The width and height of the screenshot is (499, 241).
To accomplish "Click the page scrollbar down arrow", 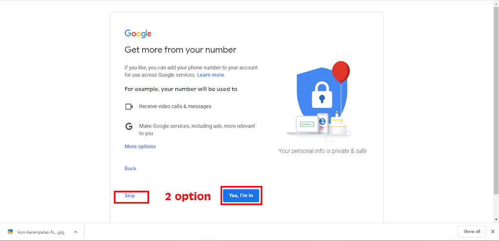I will (x=496, y=220).
